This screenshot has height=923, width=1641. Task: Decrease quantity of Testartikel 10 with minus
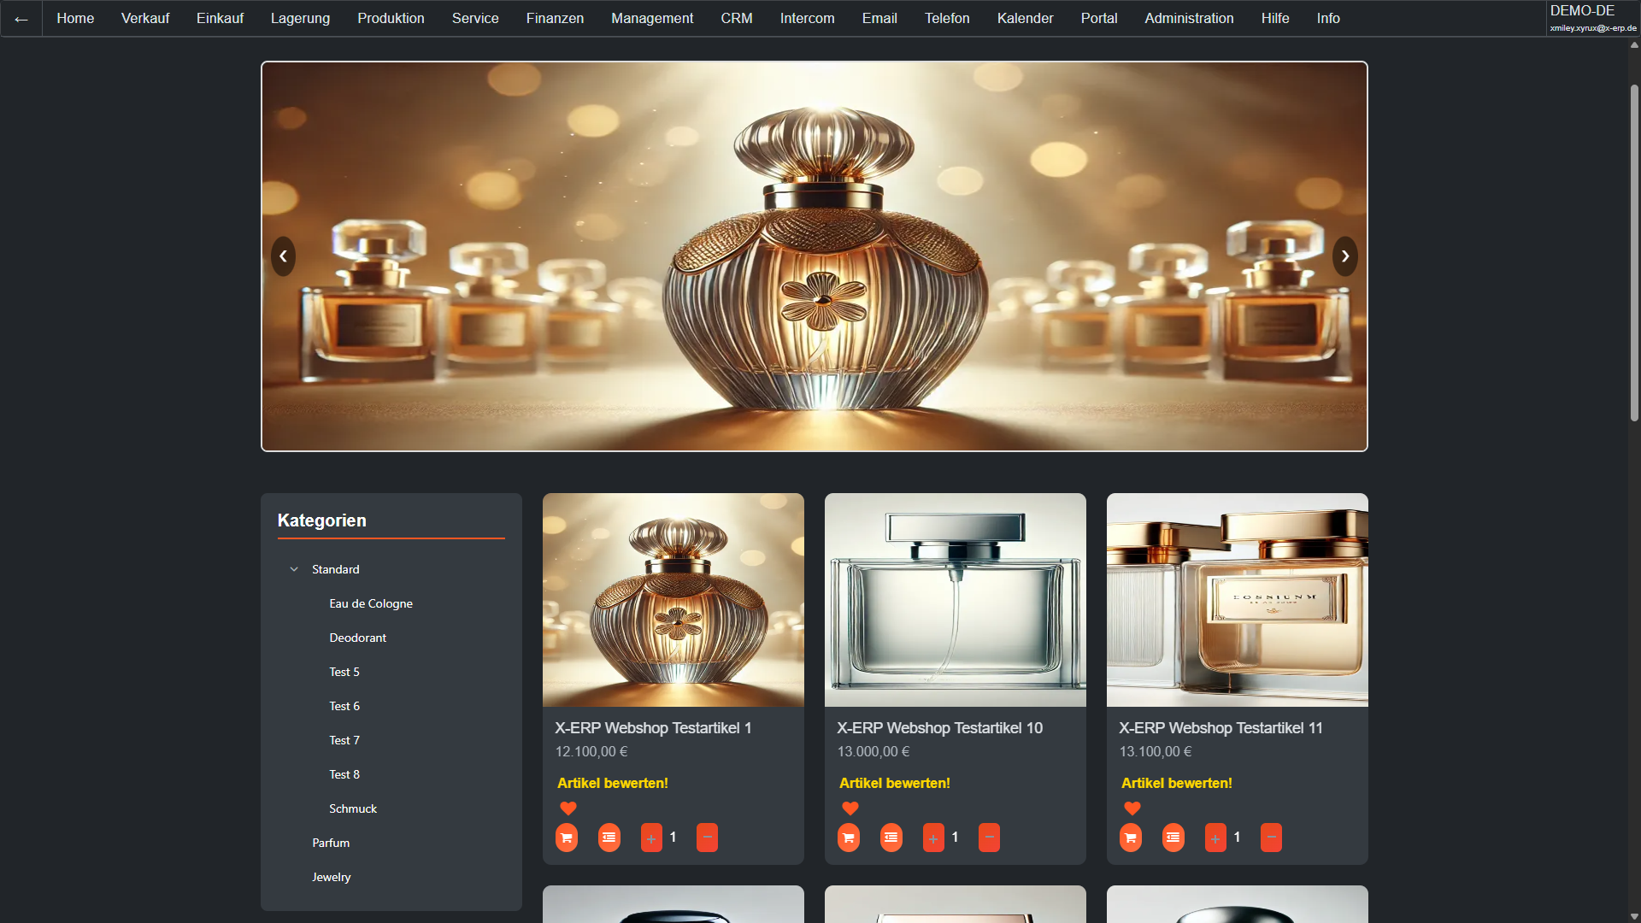pyautogui.click(x=989, y=838)
